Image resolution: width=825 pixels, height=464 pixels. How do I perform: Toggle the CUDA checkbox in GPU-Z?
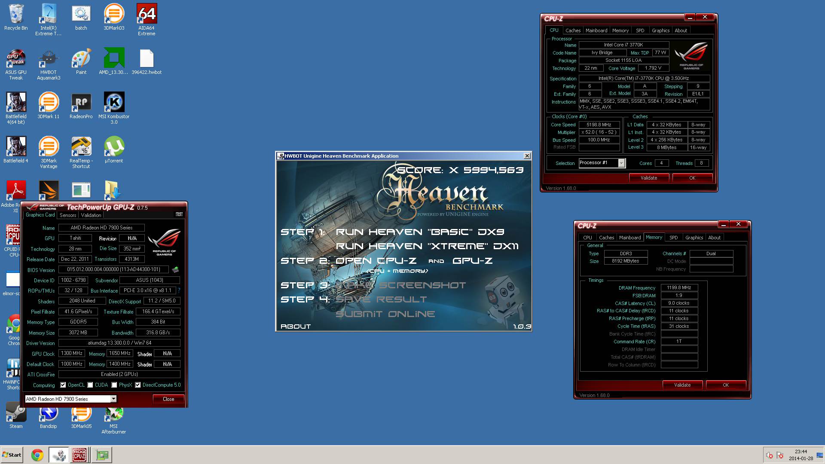tap(90, 385)
